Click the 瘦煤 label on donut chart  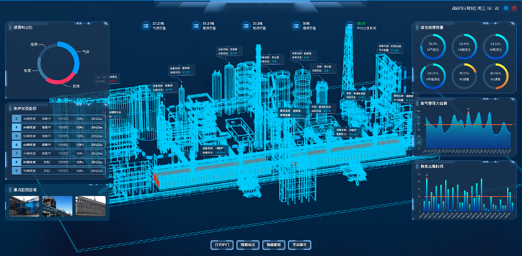33,44
